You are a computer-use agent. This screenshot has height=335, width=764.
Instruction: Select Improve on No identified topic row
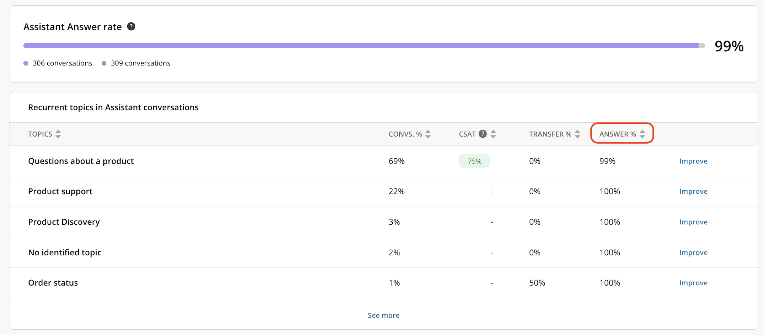(693, 252)
